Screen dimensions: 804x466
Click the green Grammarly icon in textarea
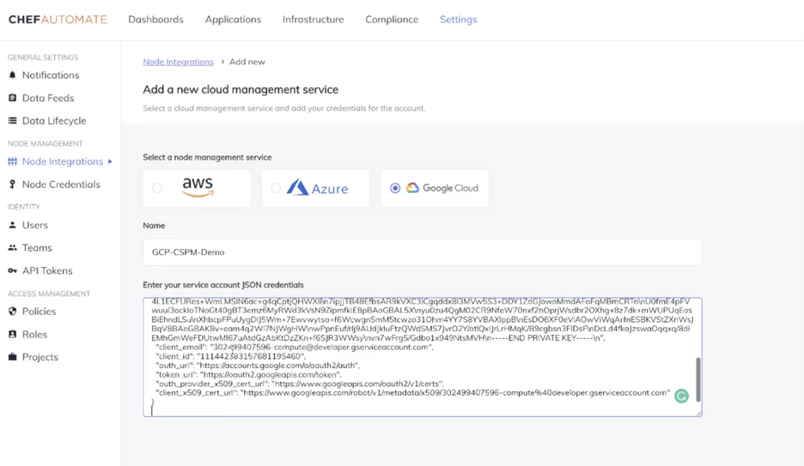click(681, 396)
